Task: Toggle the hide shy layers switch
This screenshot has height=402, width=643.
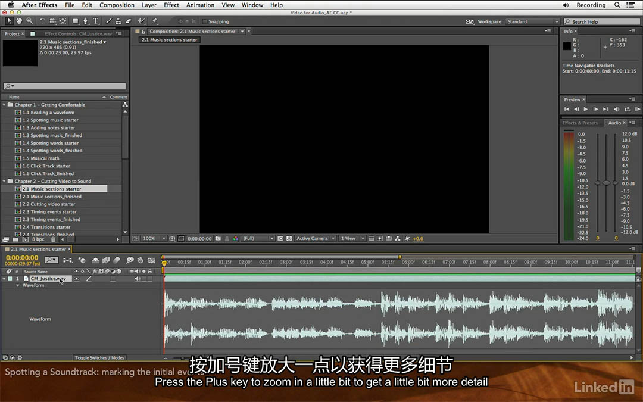Action: coord(95,260)
